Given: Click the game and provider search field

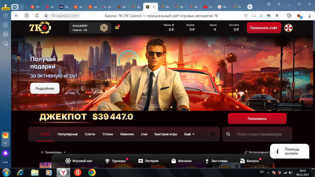Looking at the screenshot, I should click(x=259, y=134).
